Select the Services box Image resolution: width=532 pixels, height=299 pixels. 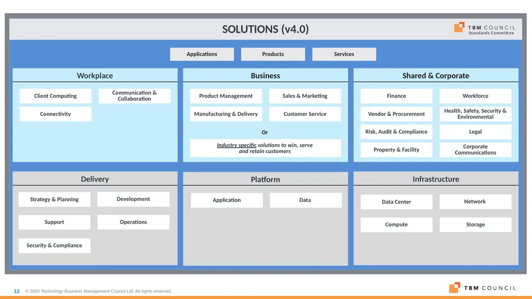click(x=344, y=54)
